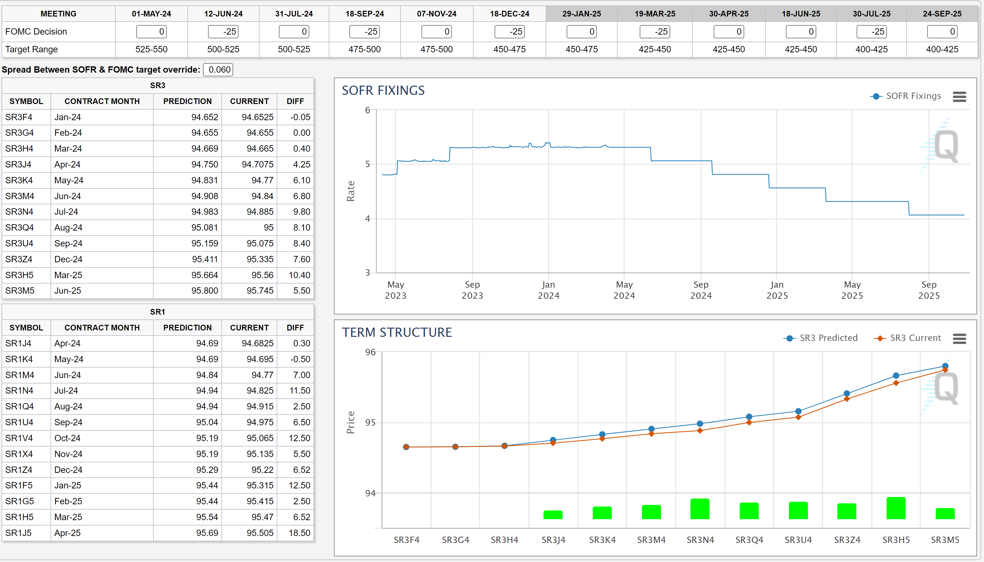Open the Term Structure chart hamburger menu
Image resolution: width=984 pixels, height=562 pixels.
(x=959, y=338)
